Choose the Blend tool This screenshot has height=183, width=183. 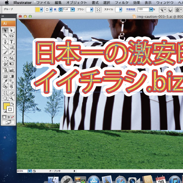click(x=11, y=81)
